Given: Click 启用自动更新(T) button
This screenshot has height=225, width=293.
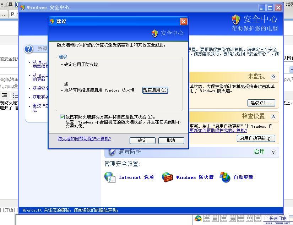Looking at the screenshot, I should pyautogui.click(x=256, y=138).
